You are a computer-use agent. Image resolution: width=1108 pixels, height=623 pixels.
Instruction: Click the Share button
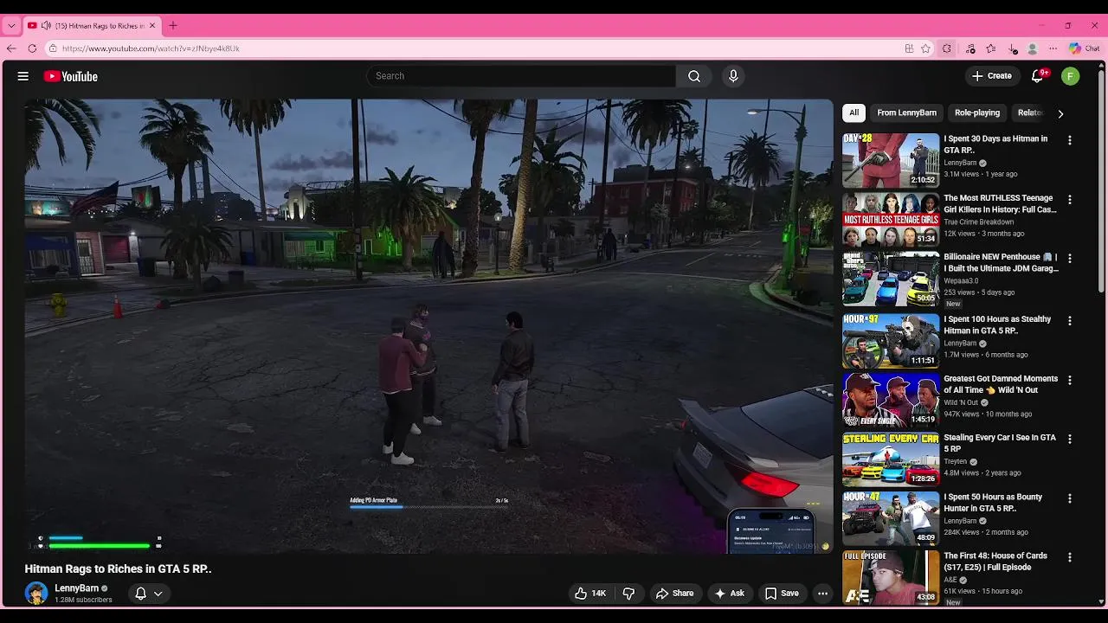pyautogui.click(x=674, y=594)
